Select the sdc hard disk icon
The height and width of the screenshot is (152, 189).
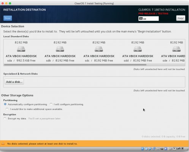pyautogui.click(x=99, y=49)
